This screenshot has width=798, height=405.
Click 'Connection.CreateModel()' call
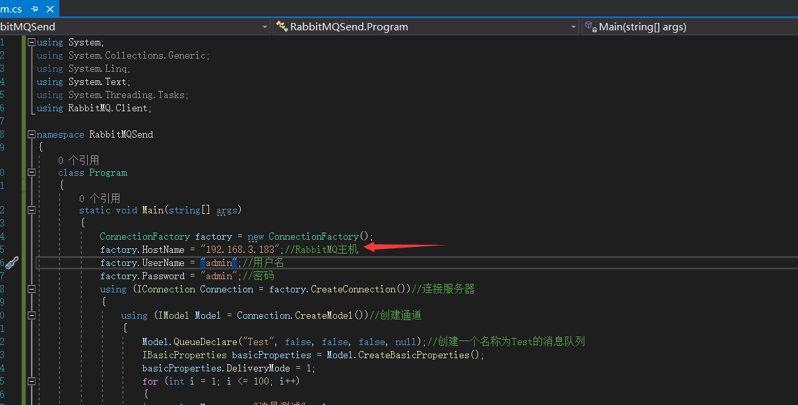(x=300, y=315)
